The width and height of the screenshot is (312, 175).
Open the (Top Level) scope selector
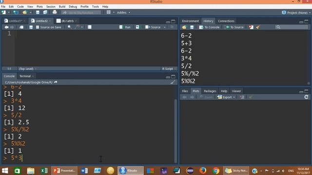click(x=27, y=69)
